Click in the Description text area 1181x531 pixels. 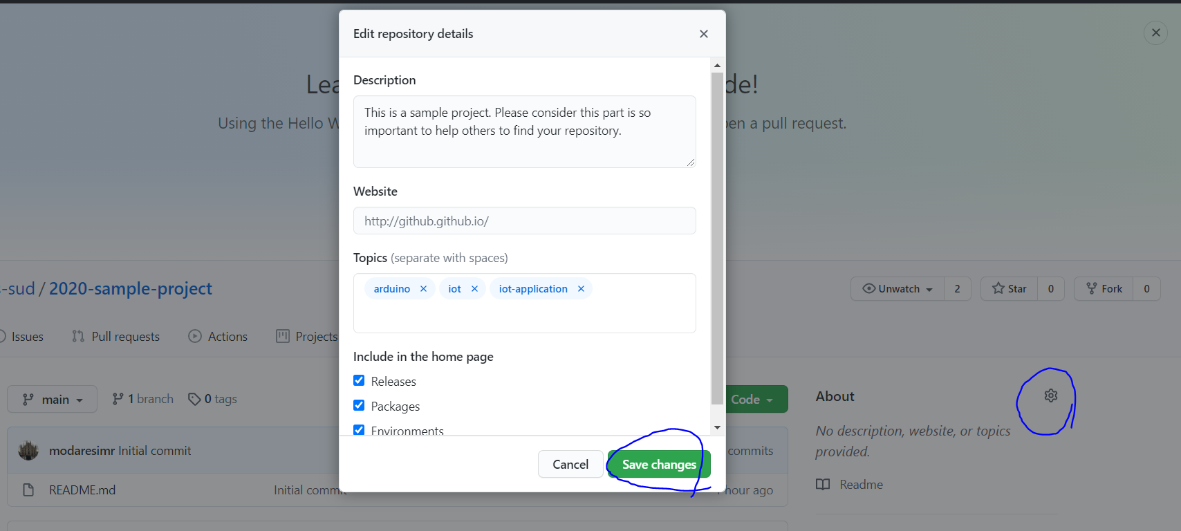coord(525,131)
